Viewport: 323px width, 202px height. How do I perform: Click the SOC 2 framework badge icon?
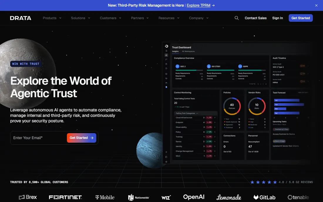[x=177, y=66]
